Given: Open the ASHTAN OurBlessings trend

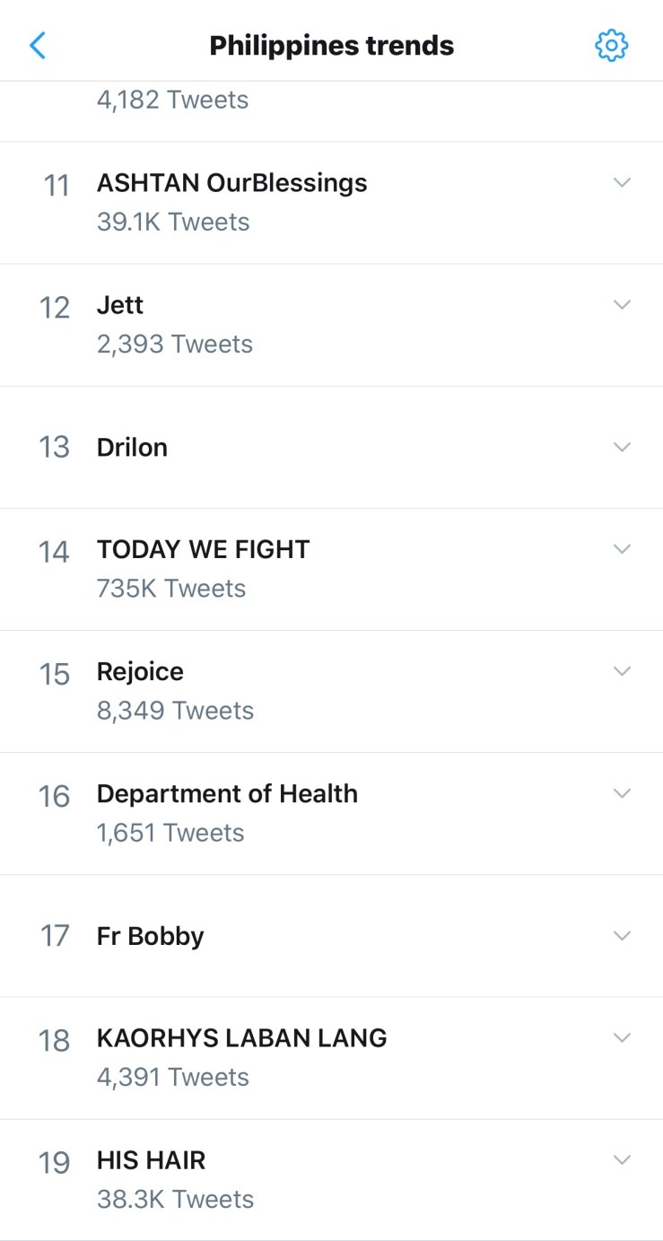Looking at the screenshot, I should (x=231, y=183).
